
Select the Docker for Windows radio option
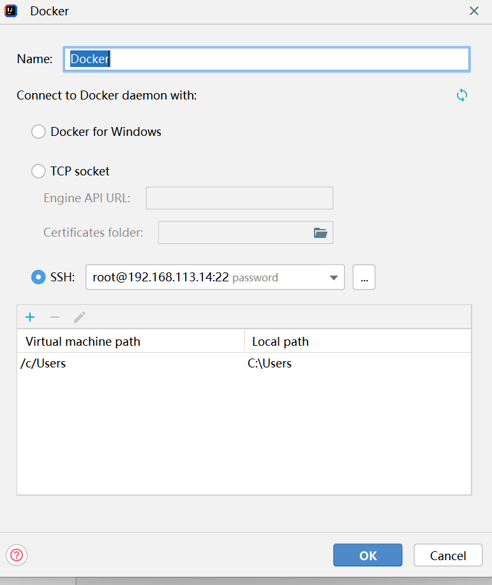point(39,132)
